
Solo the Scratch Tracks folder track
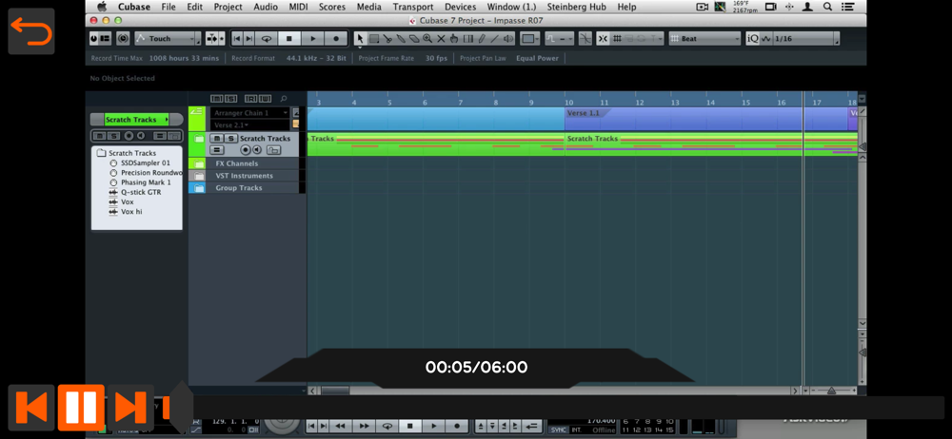[x=230, y=138]
